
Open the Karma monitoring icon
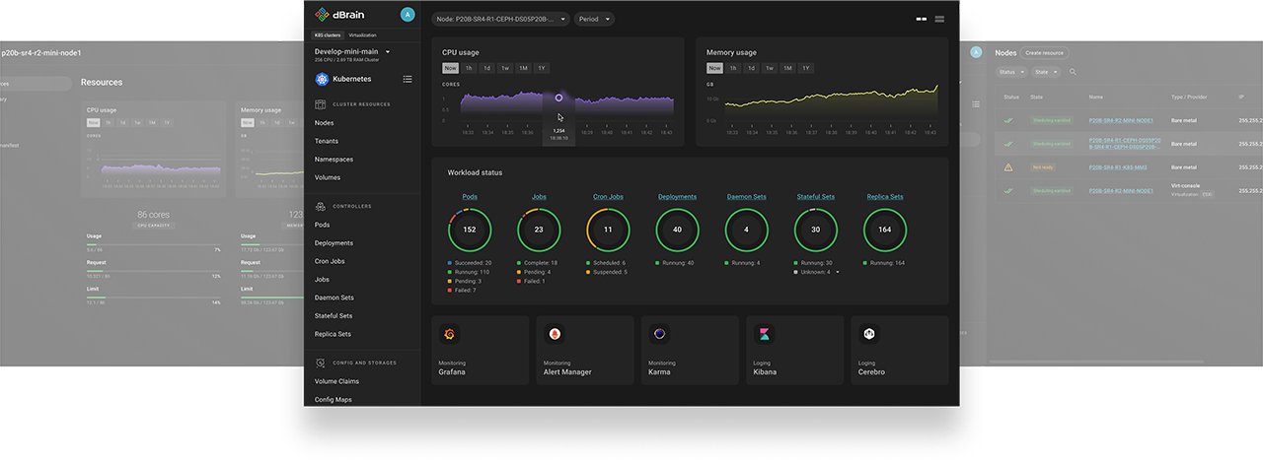pyautogui.click(x=659, y=335)
